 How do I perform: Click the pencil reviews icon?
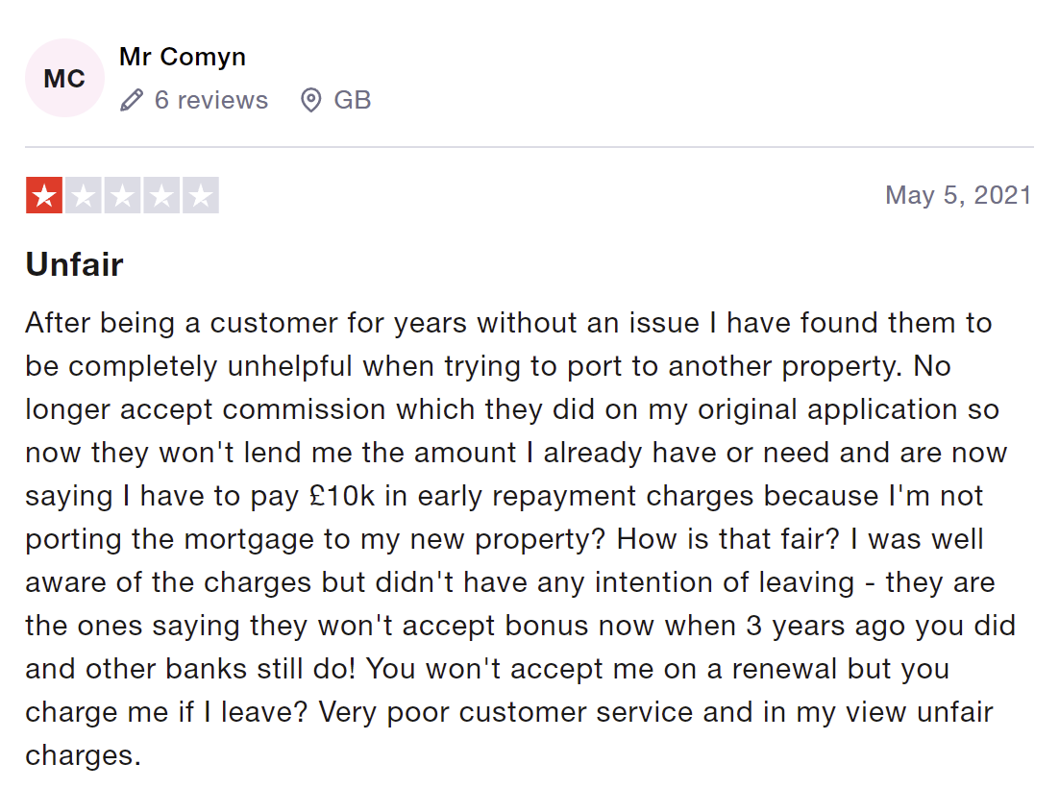[x=132, y=100]
